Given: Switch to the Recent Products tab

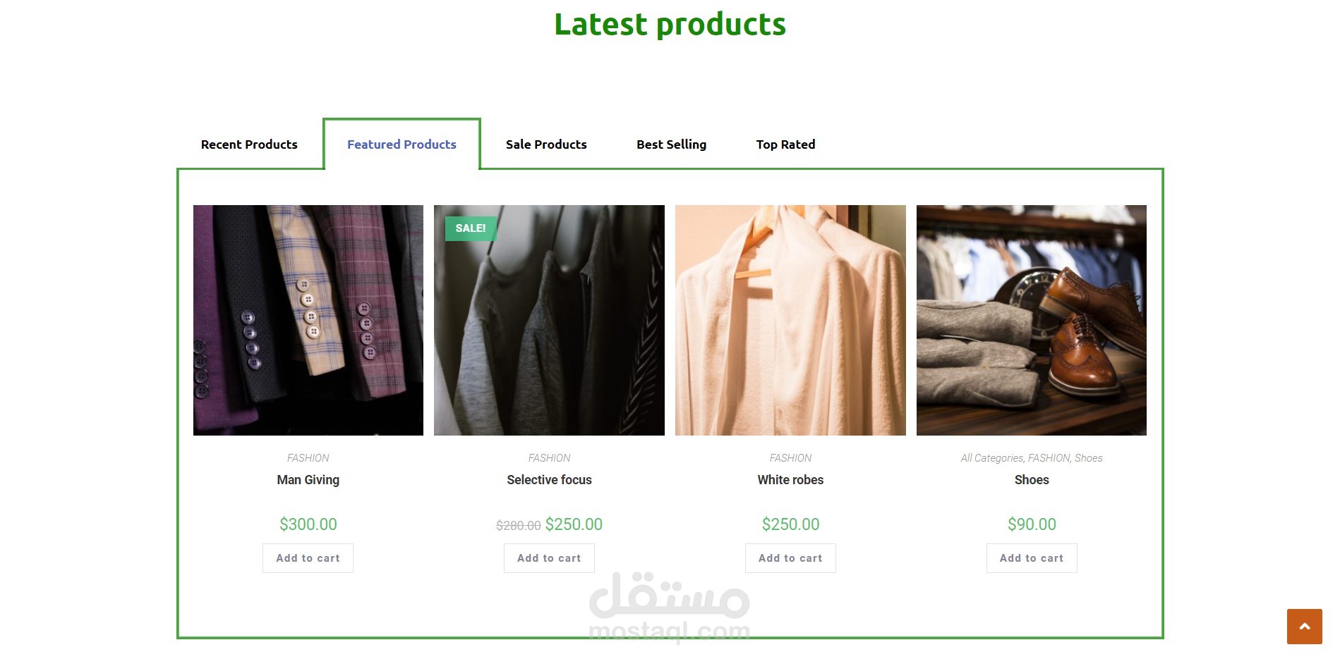Looking at the screenshot, I should pyautogui.click(x=249, y=144).
